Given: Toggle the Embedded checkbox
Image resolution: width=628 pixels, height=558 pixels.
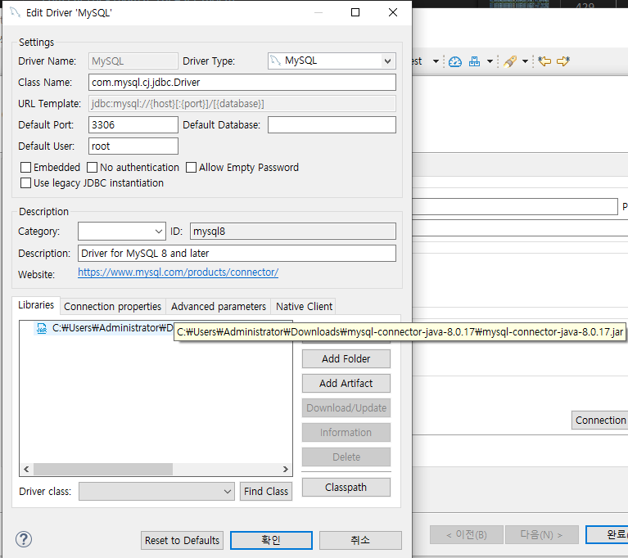Looking at the screenshot, I should [25, 168].
